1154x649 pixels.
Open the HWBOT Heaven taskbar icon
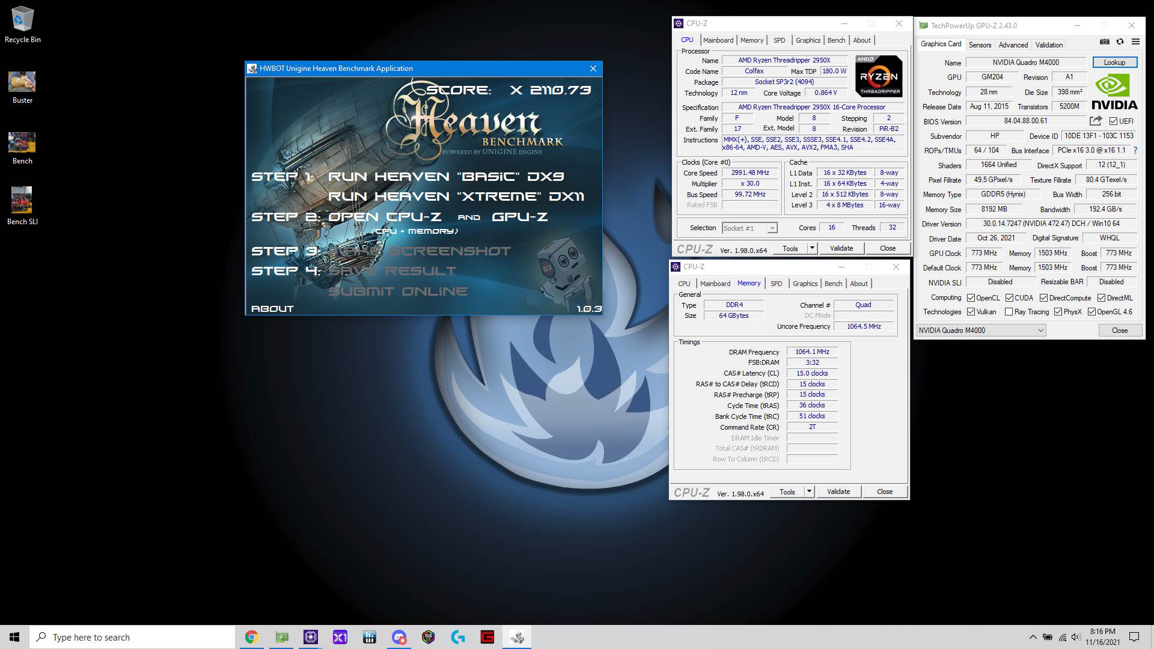click(x=517, y=637)
